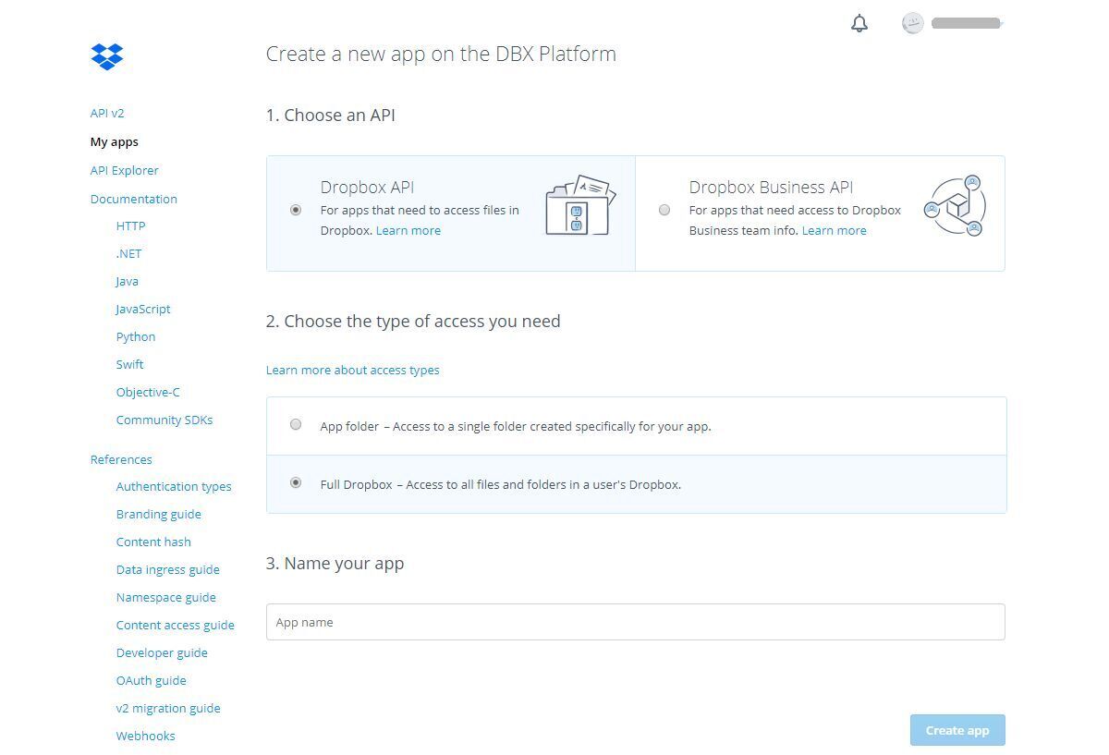The height and width of the screenshot is (755, 1109).
Task: Click the Dropbox Business API network icon
Action: (954, 205)
